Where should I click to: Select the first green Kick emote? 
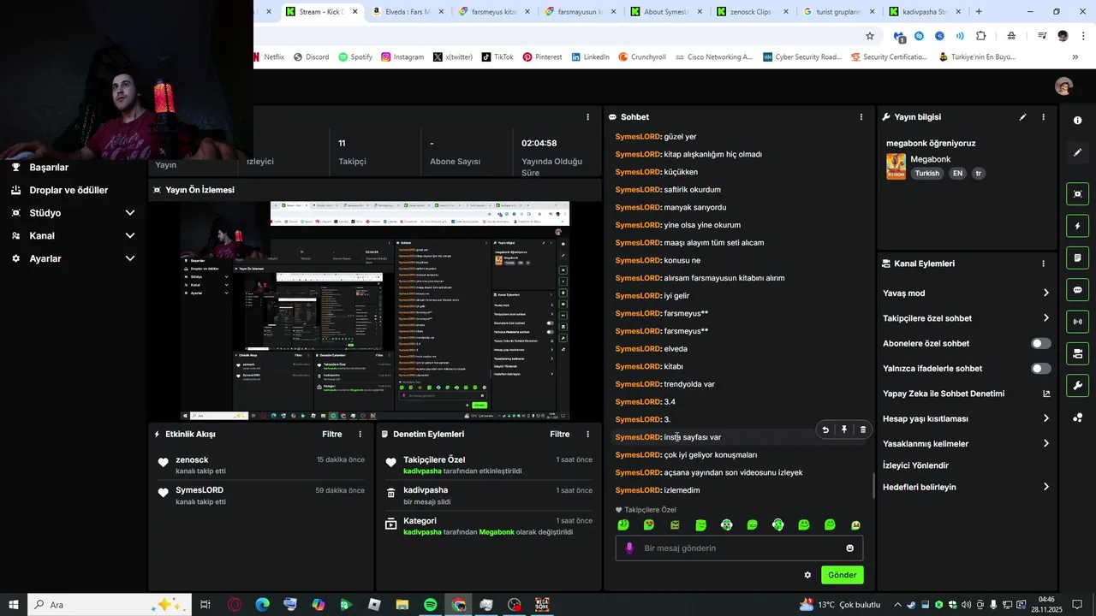(x=623, y=524)
